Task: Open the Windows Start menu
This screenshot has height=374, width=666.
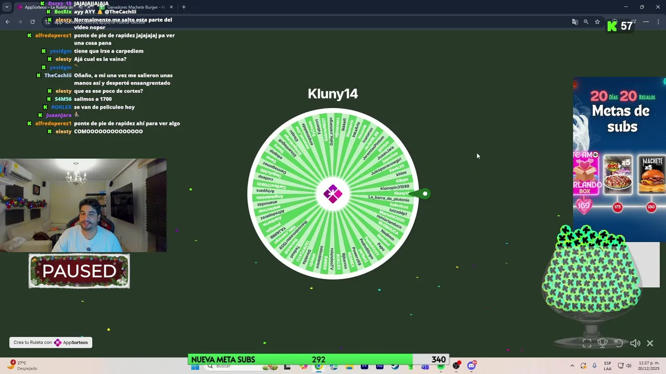Action: pos(195,366)
